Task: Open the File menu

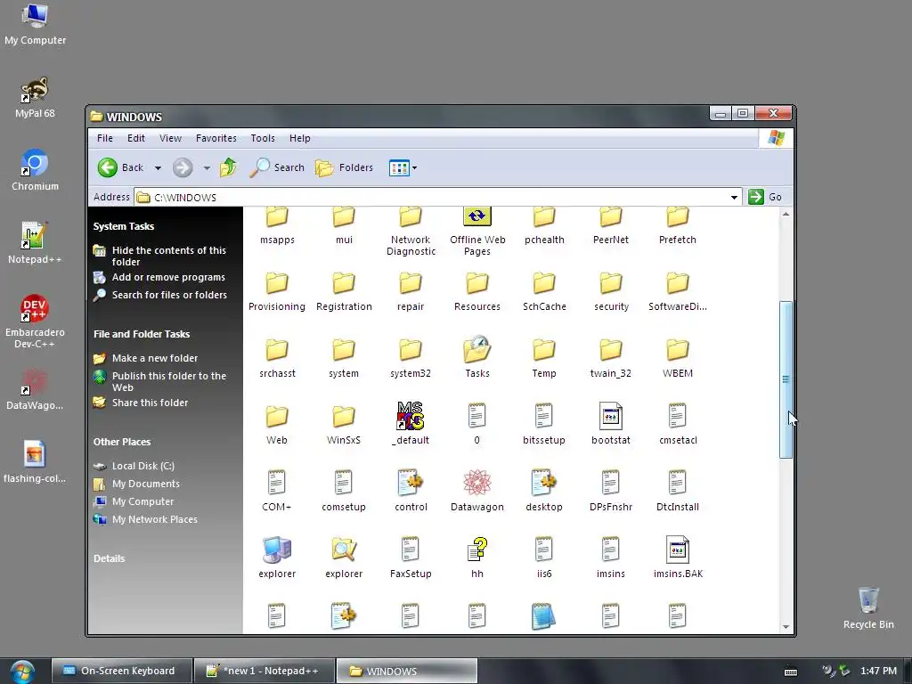Action: 105,138
